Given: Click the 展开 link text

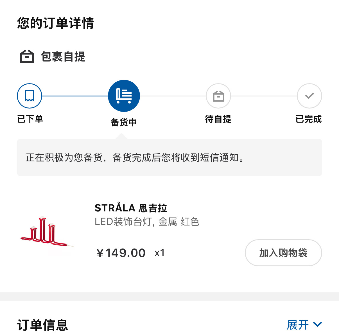Looking at the screenshot, I should coord(298,325).
